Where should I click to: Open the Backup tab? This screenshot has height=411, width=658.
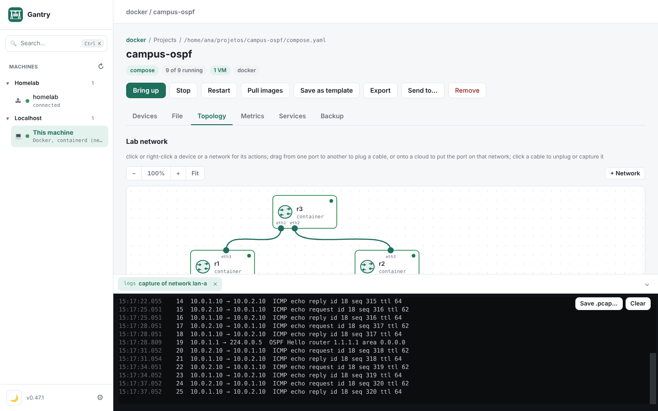(x=332, y=116)
